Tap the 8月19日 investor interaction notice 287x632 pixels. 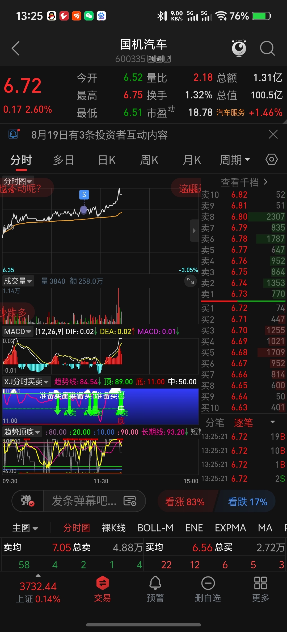(99, 135)
